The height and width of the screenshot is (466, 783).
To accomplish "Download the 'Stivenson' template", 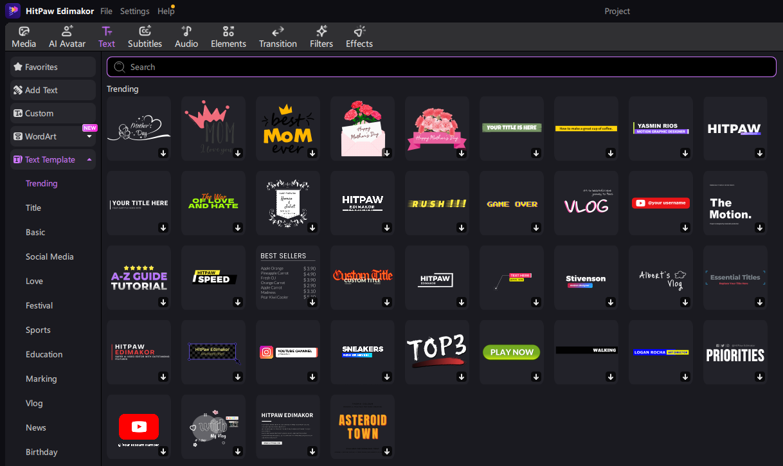I will pyautogui.click(x=611, y=302).
